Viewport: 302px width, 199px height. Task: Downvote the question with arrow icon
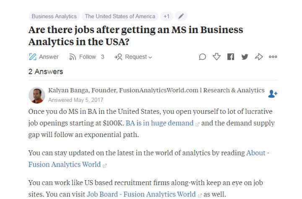coord(216,57)
